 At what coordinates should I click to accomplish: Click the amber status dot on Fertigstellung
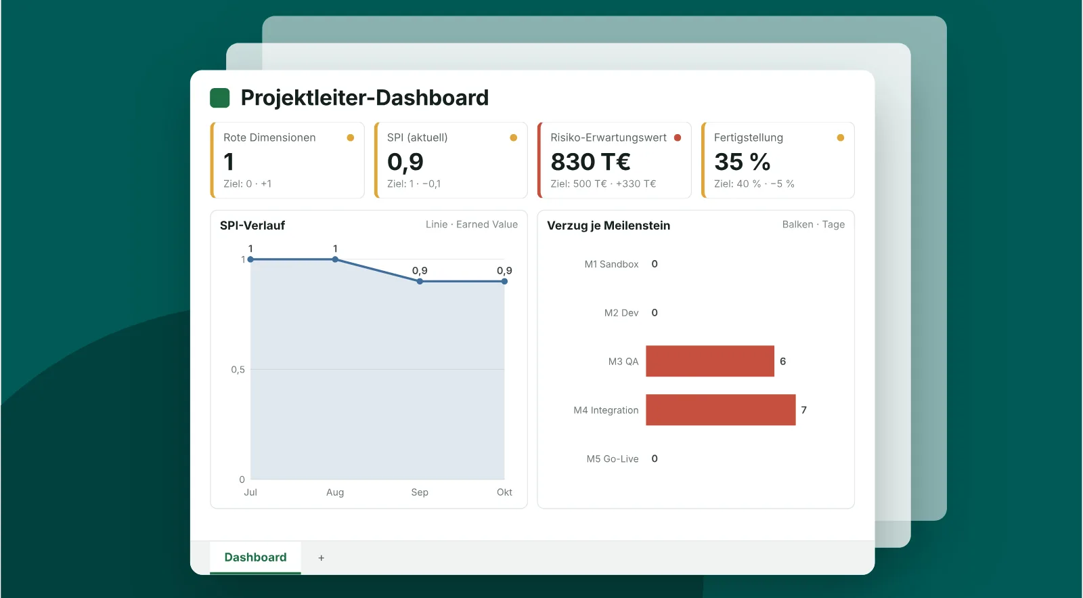tap(841, 137)
